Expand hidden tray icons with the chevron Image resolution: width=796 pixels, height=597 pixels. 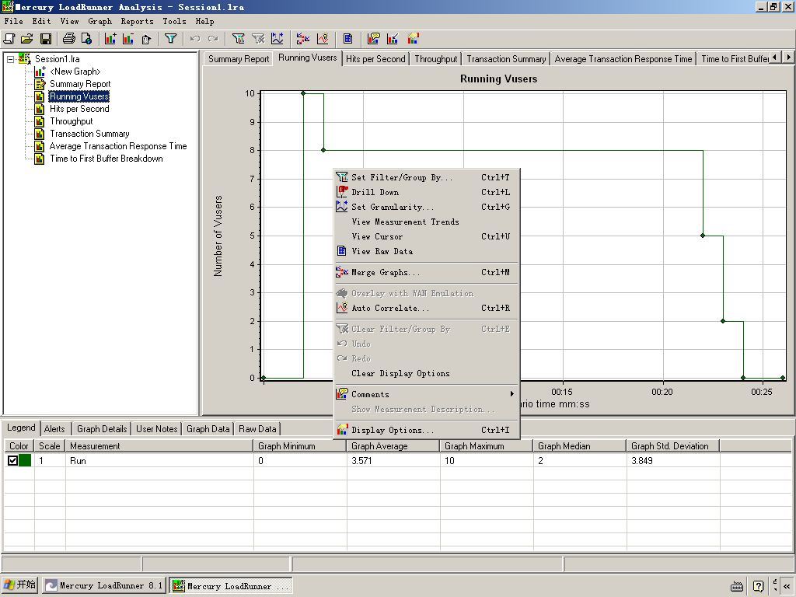coord(787,586)
